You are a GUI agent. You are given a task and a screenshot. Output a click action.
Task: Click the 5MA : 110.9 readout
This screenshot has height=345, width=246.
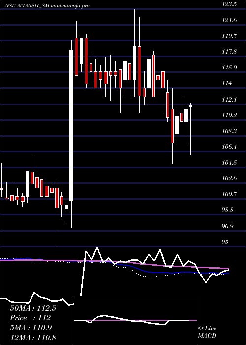point(31,328)
